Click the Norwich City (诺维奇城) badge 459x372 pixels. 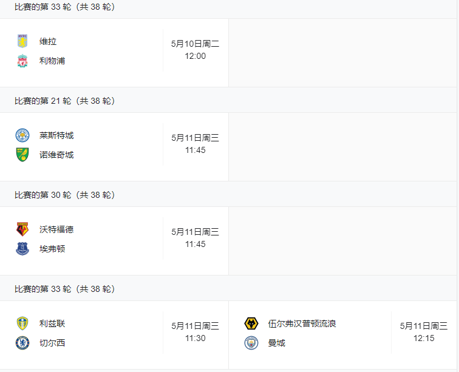coord(22,155)
